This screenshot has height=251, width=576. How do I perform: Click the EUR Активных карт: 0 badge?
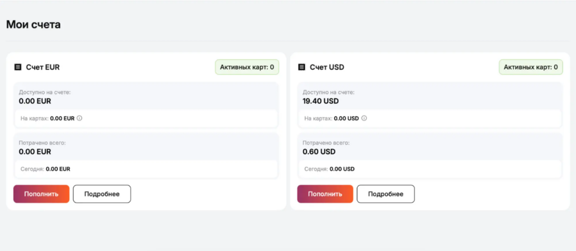click(x=247, y=67)
